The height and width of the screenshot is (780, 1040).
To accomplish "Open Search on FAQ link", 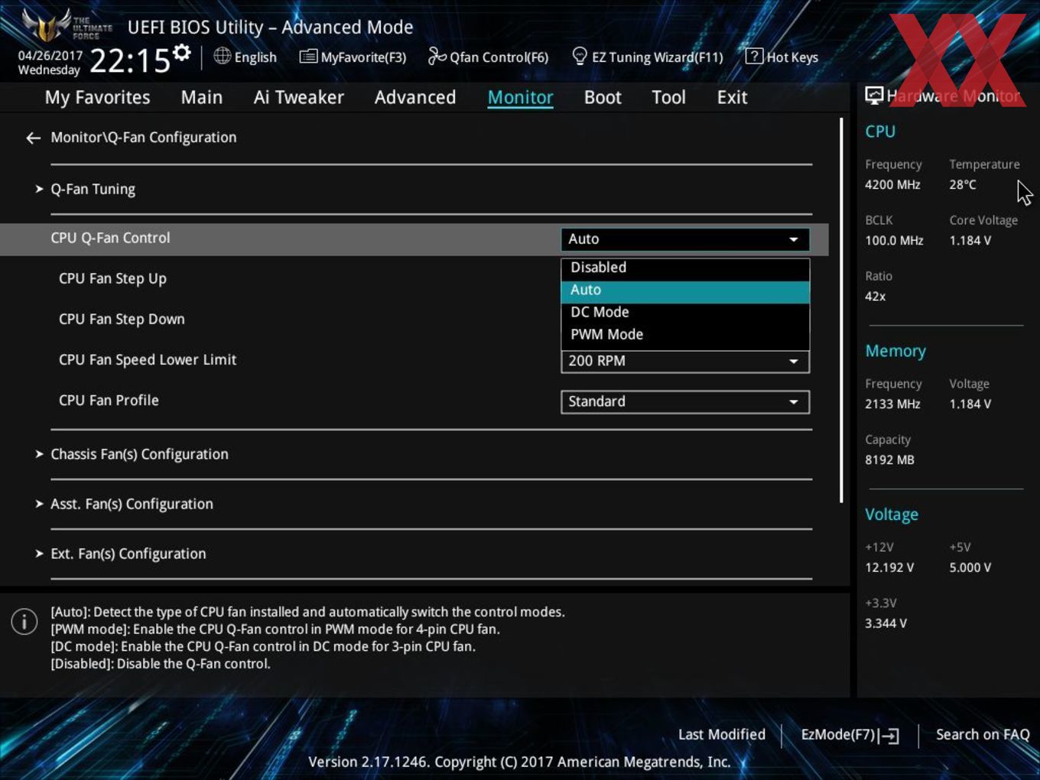I will click(x=983, y=734).
